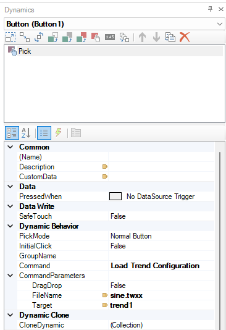Add a Process Point 3.45 dynamic
The image size is (226, 330).
click(x=110, y=37)
